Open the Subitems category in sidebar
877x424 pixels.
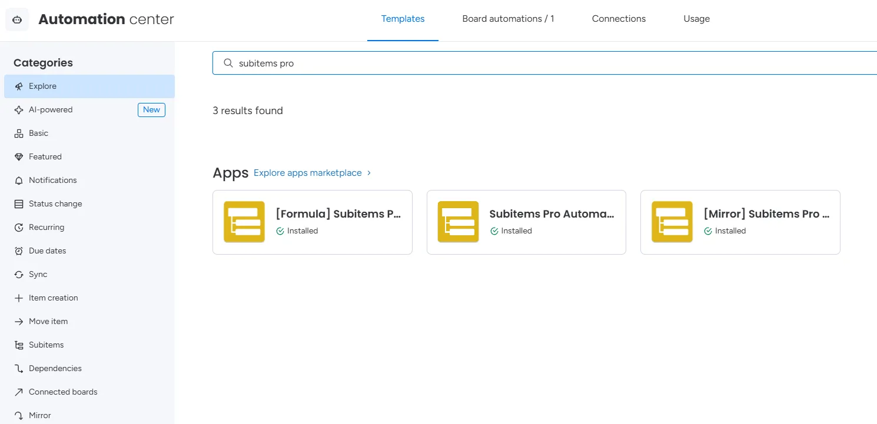[x=46, y=345]
